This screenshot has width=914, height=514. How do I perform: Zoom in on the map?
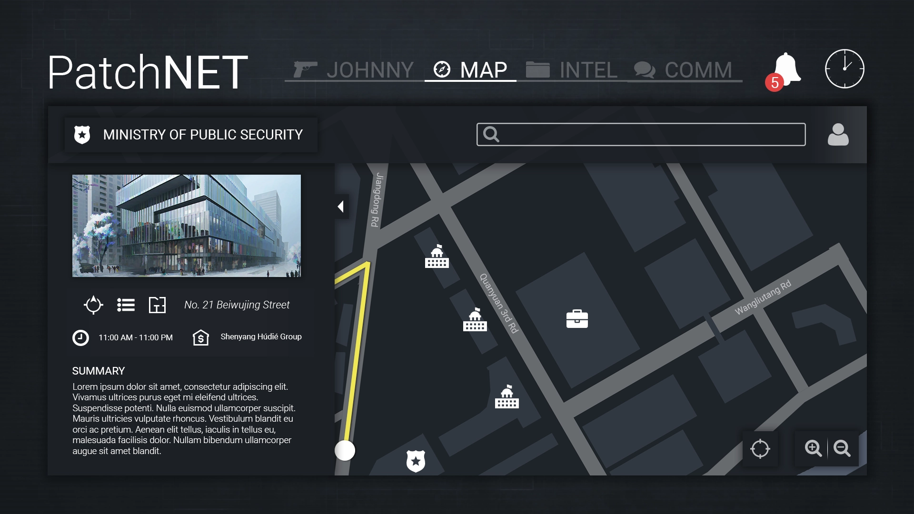(x=813, y=448)
